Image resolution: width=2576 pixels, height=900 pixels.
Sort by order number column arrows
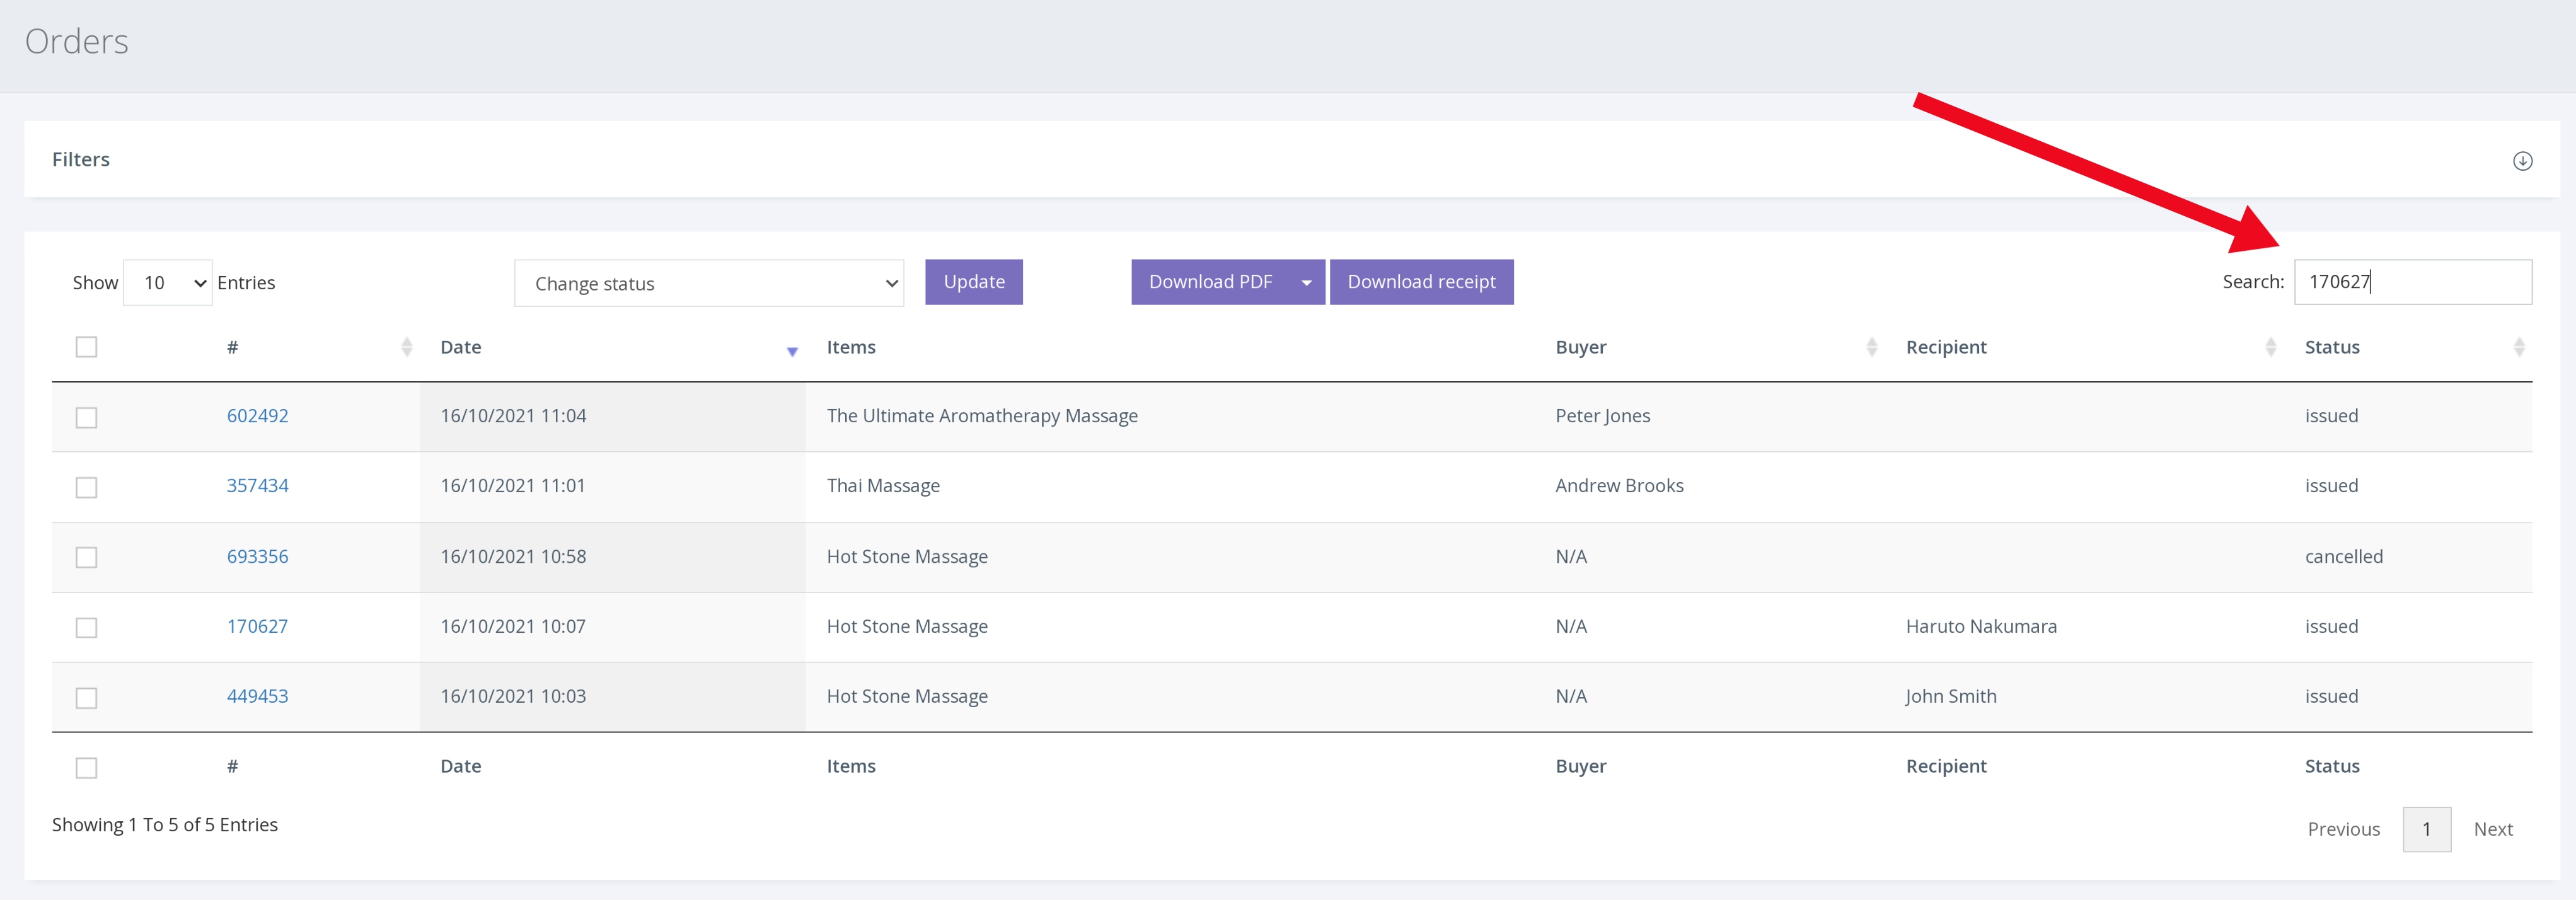point(406,347)
